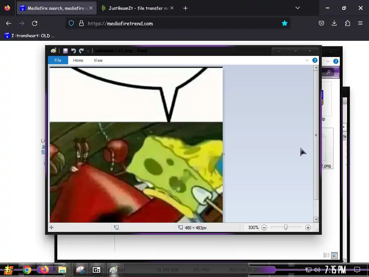
Task: Switch to large icons view in background Explorer
Action: [334, 255]
